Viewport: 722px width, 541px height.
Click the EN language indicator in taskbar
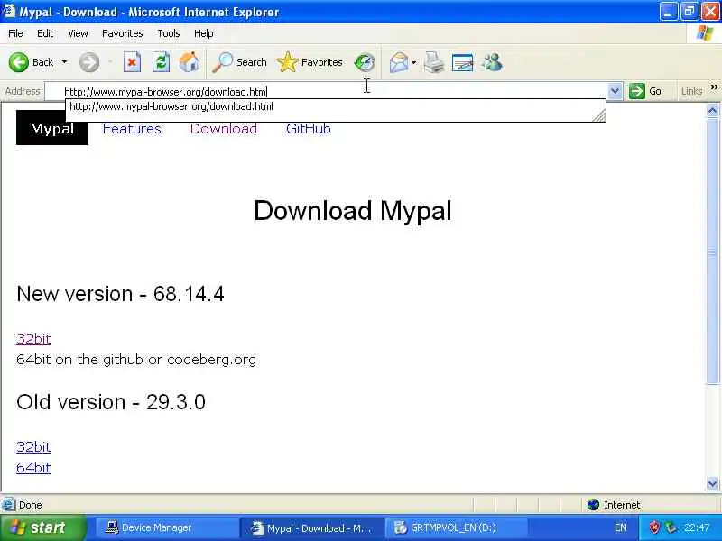(620, 527)
